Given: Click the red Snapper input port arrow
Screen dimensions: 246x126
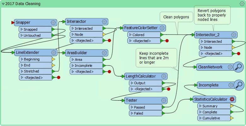Looking at the screenshot, I should click(13, 23).
